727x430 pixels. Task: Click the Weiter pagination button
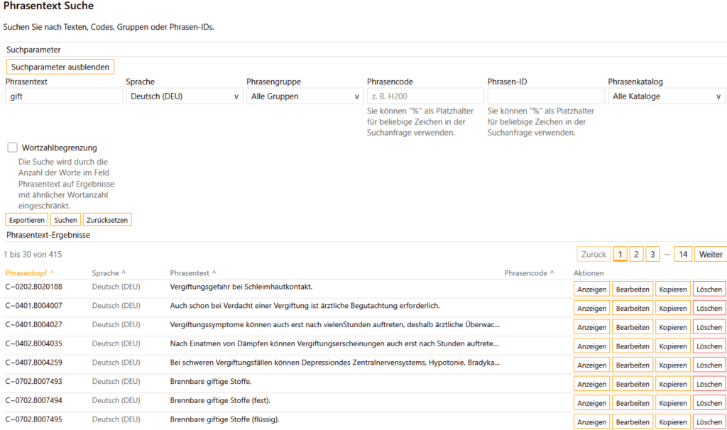(x=711, y=255)
